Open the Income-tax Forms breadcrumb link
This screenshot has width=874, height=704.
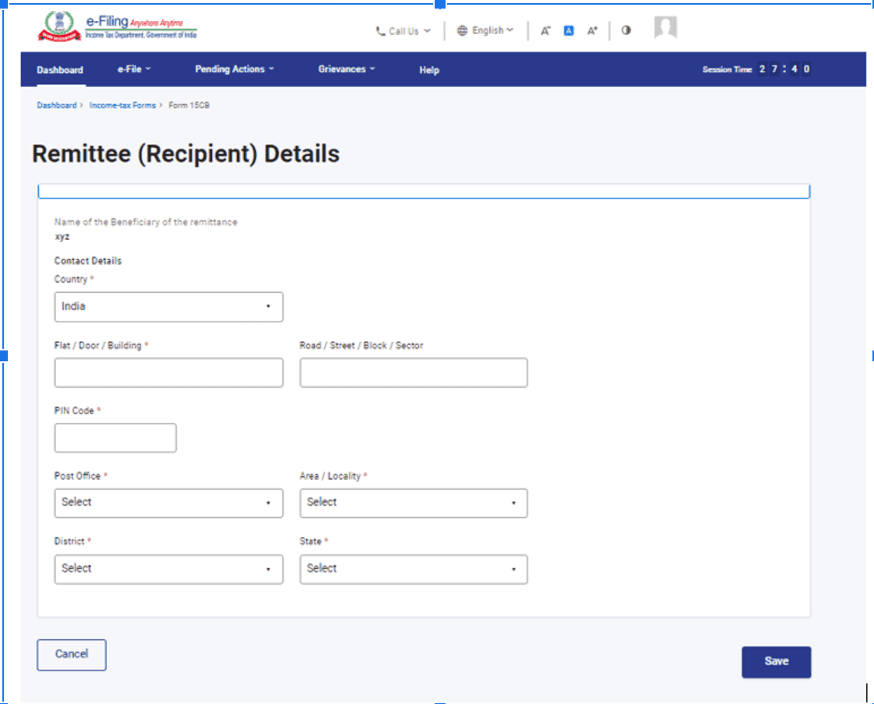coord(121,105)
